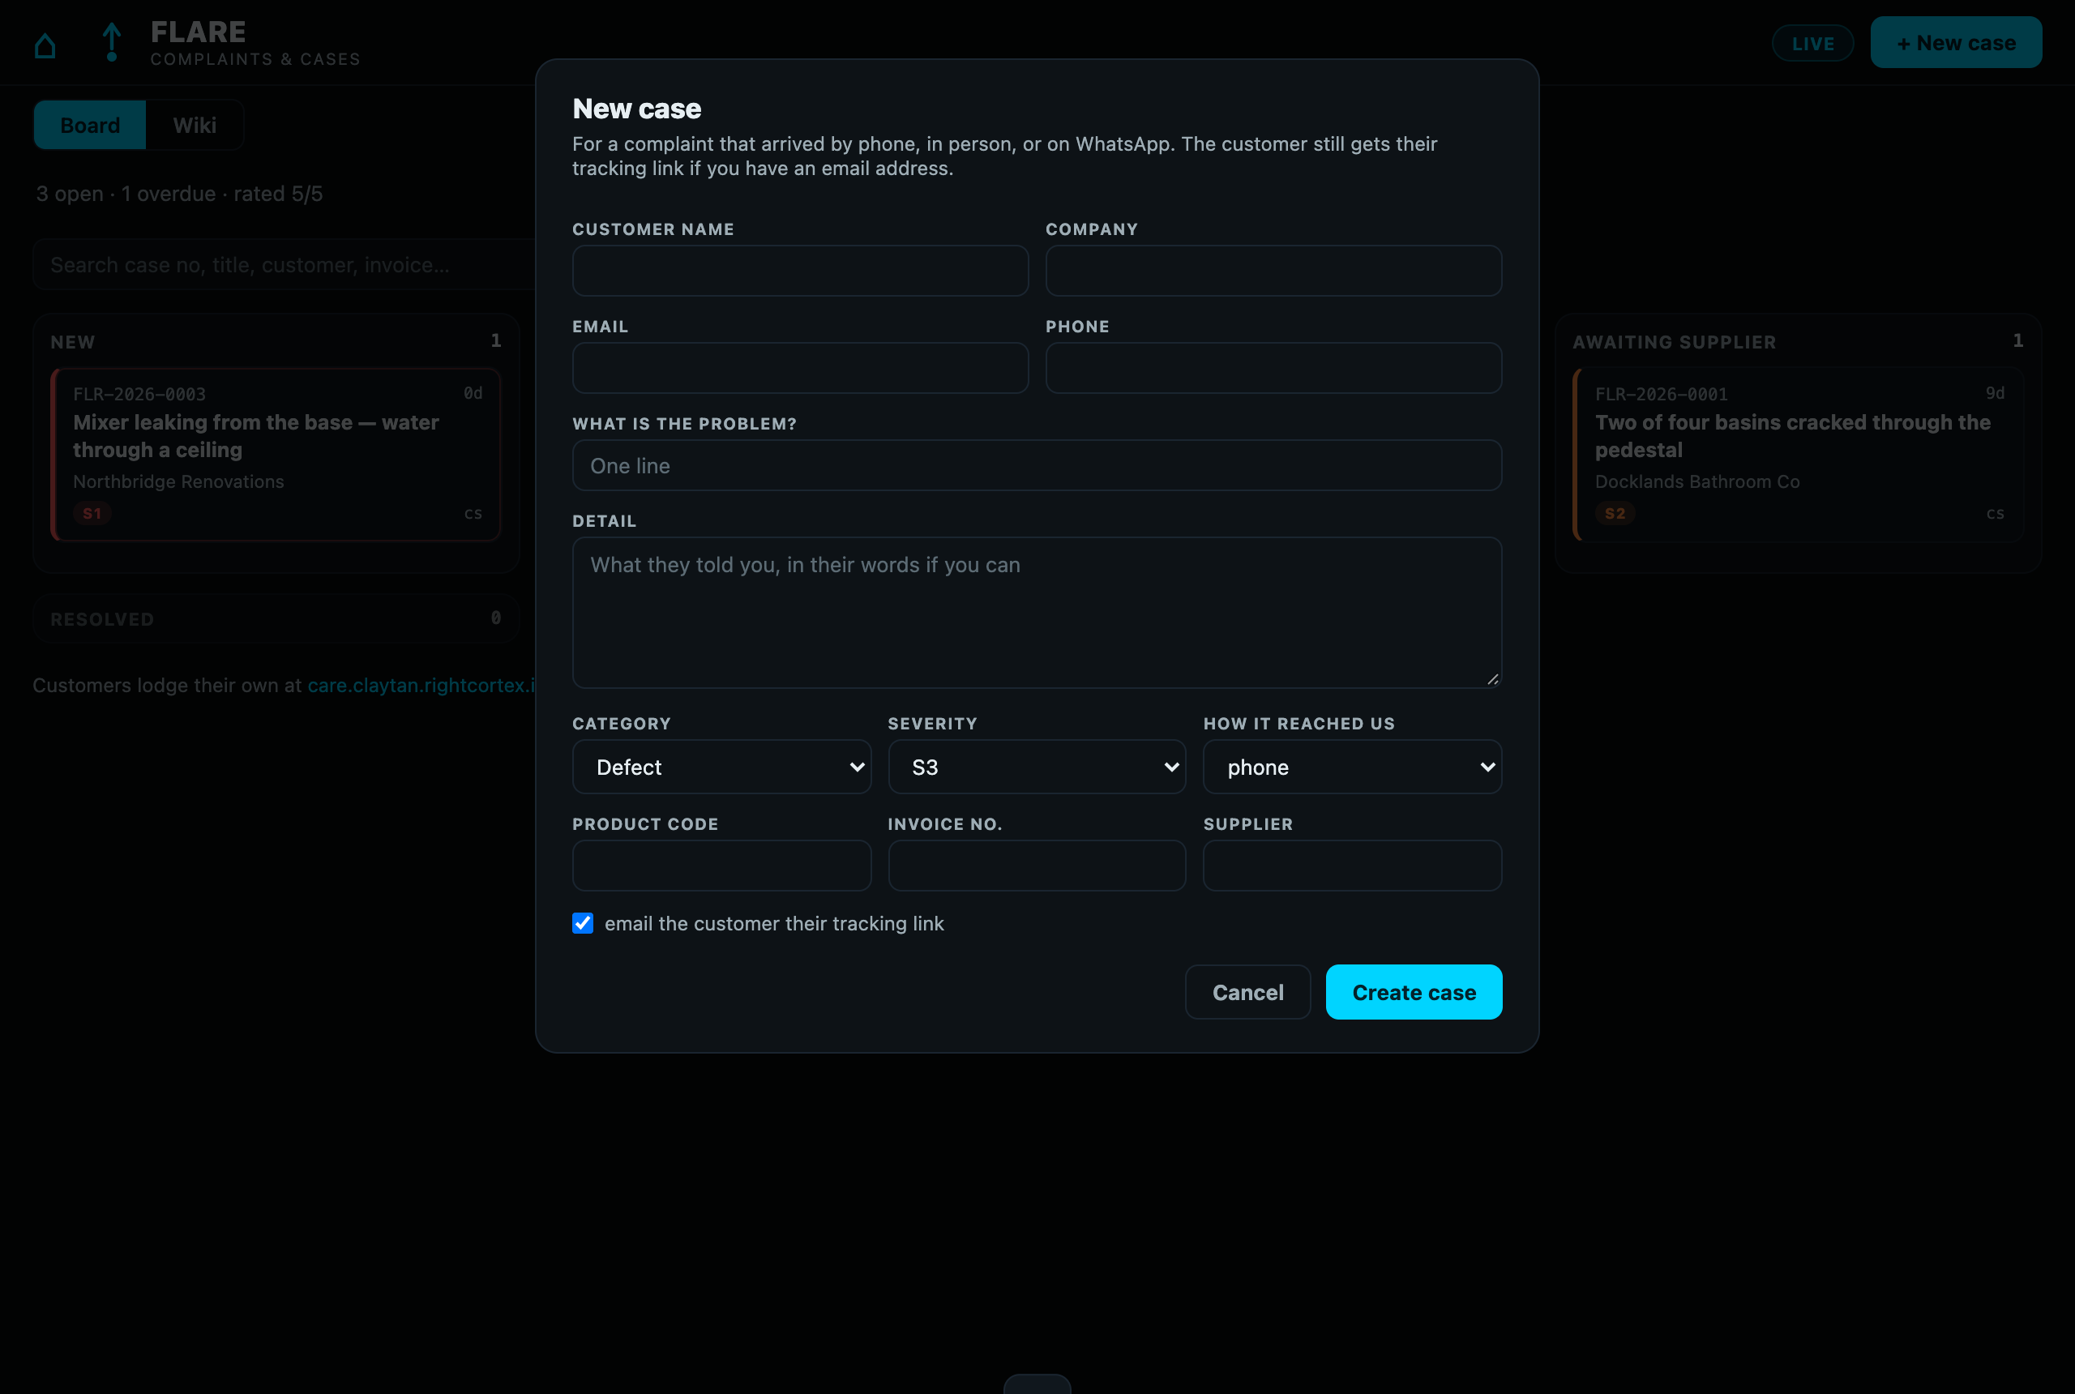This screenshot has height=1394, width=2075.
Task: Click the search cases box
Action: coord(285,265)
